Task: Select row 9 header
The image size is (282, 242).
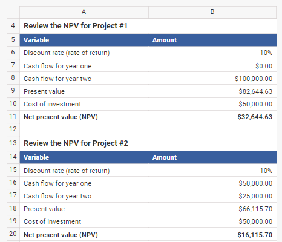Action: click(x=13, y=91)
